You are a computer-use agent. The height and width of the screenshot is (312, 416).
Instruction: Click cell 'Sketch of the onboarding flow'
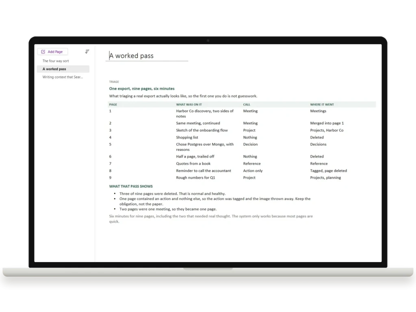202,130
